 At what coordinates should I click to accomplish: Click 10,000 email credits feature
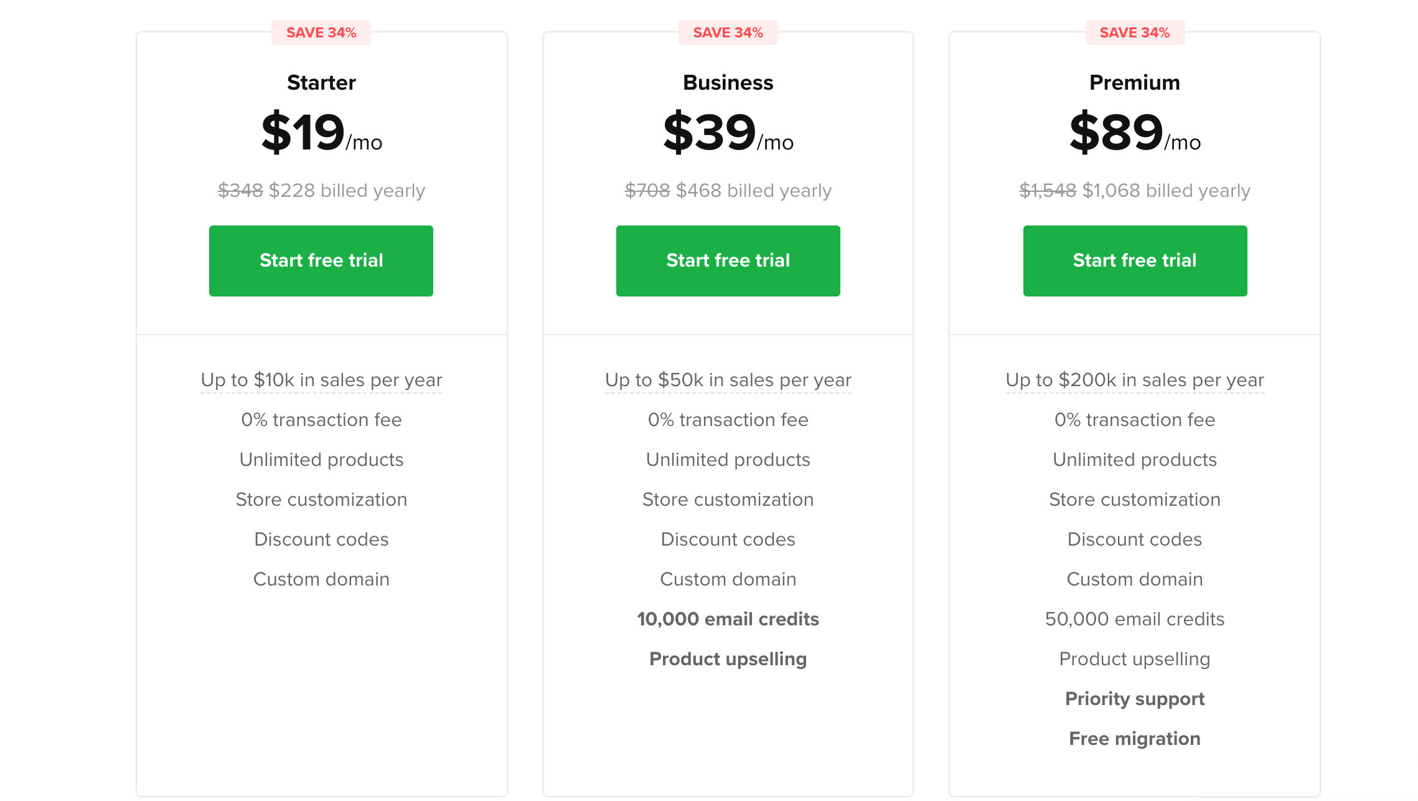tap(728, 619)
